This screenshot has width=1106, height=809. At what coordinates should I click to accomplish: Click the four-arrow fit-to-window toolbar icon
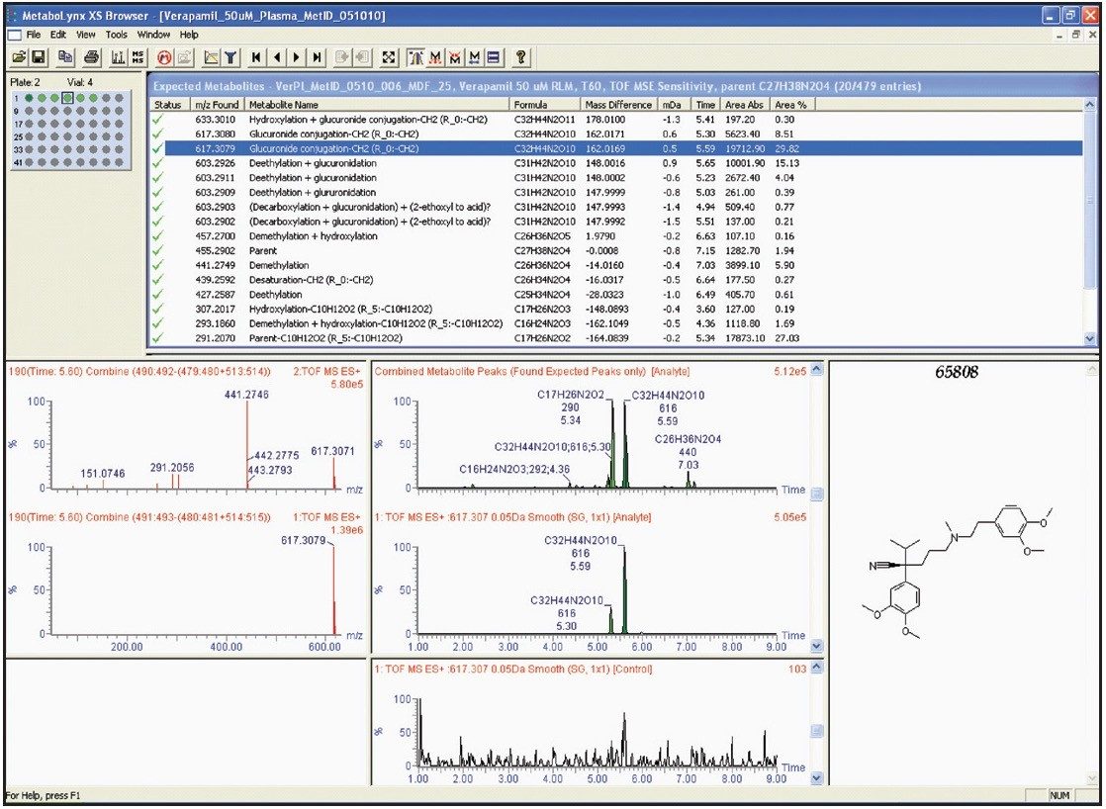tap(388, 57)
